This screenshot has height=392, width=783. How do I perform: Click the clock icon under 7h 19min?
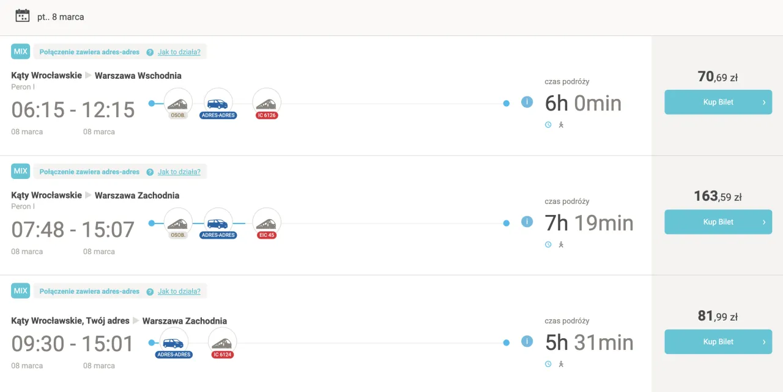tap(548, 244)
